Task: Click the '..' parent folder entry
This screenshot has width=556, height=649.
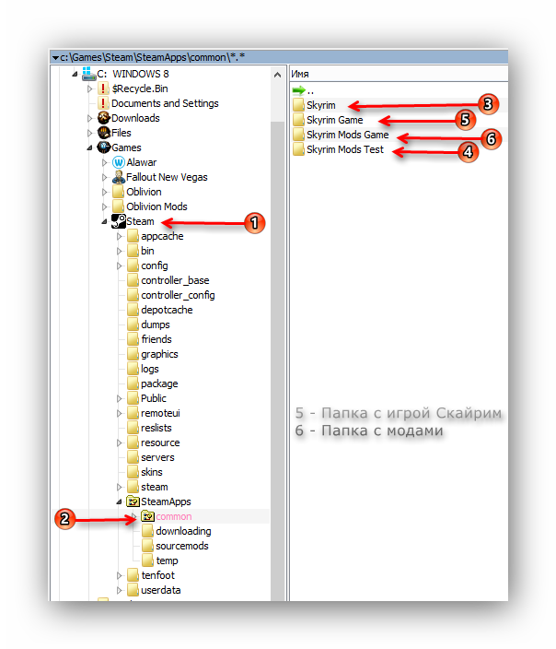Action: point(310,91)
